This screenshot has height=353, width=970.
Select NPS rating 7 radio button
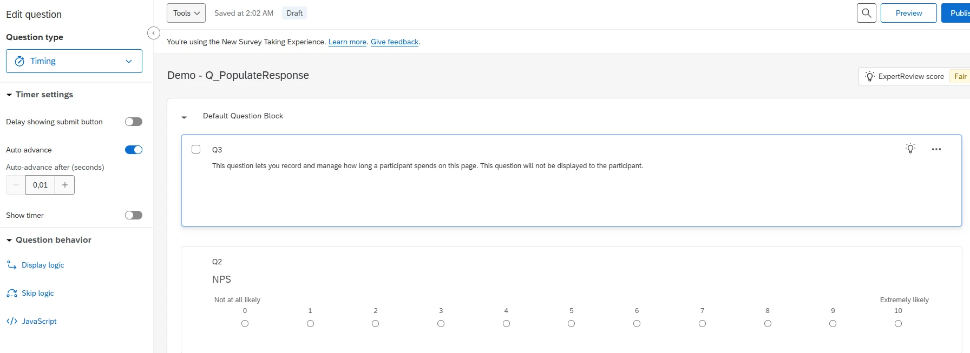(x=702, y=323)
